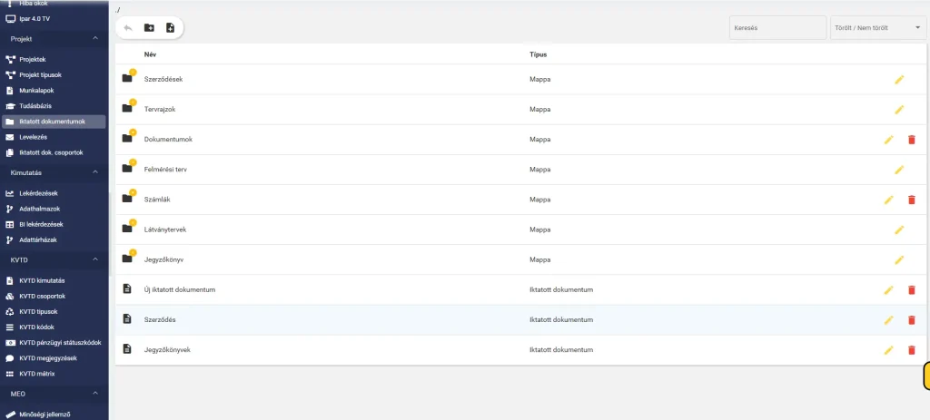Viewport: 930px width, 420px height.
Task: Open the Látványtervek folder name
Action: (165, 230)
